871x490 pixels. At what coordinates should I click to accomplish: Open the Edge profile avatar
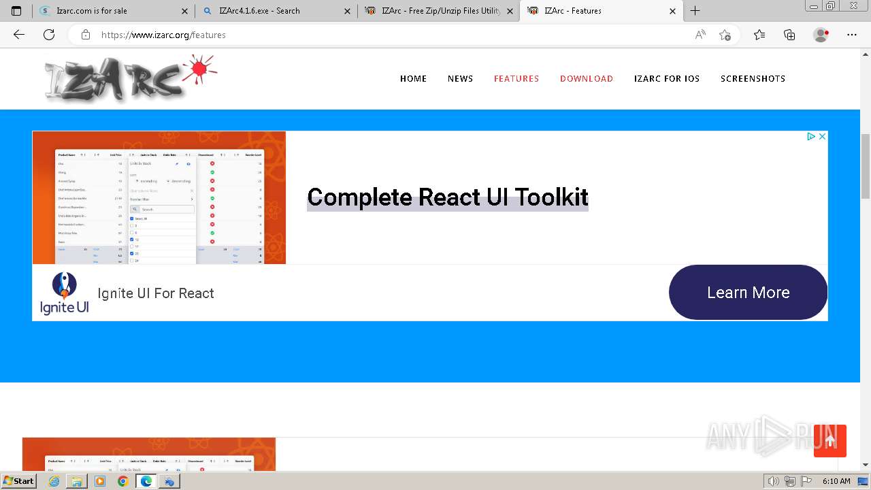pyautogui.click(x=821, y=35)
